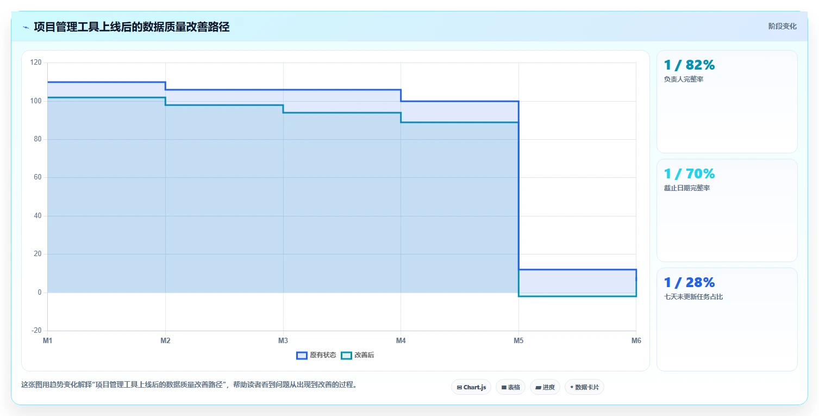Click the -20 y-axis value
The image size is (819, 416).
[x=36, y=331]
